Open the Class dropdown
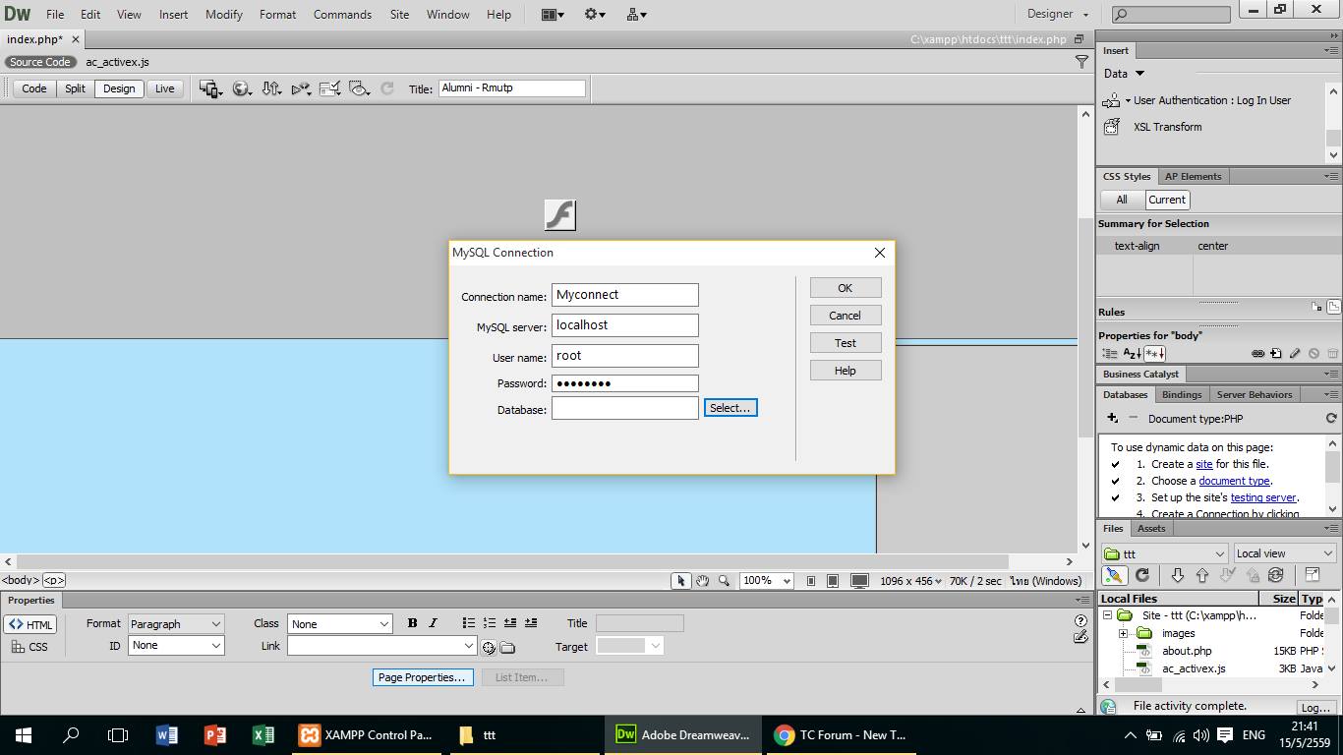The image size is (1343, 755). [x=340, y=624]
